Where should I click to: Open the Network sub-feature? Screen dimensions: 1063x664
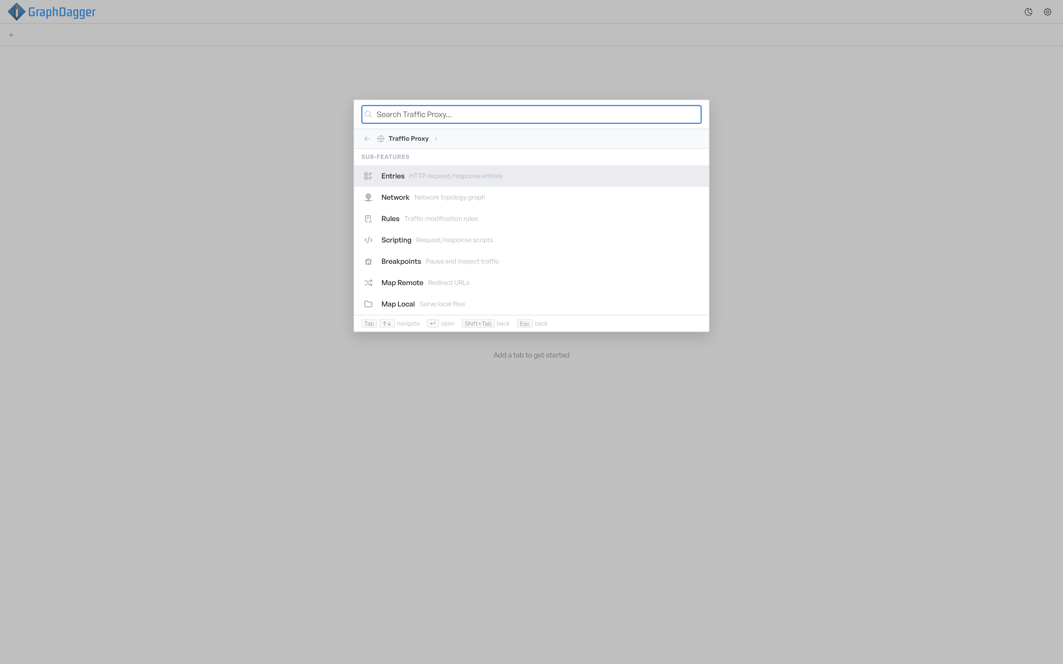click(531, 198)
